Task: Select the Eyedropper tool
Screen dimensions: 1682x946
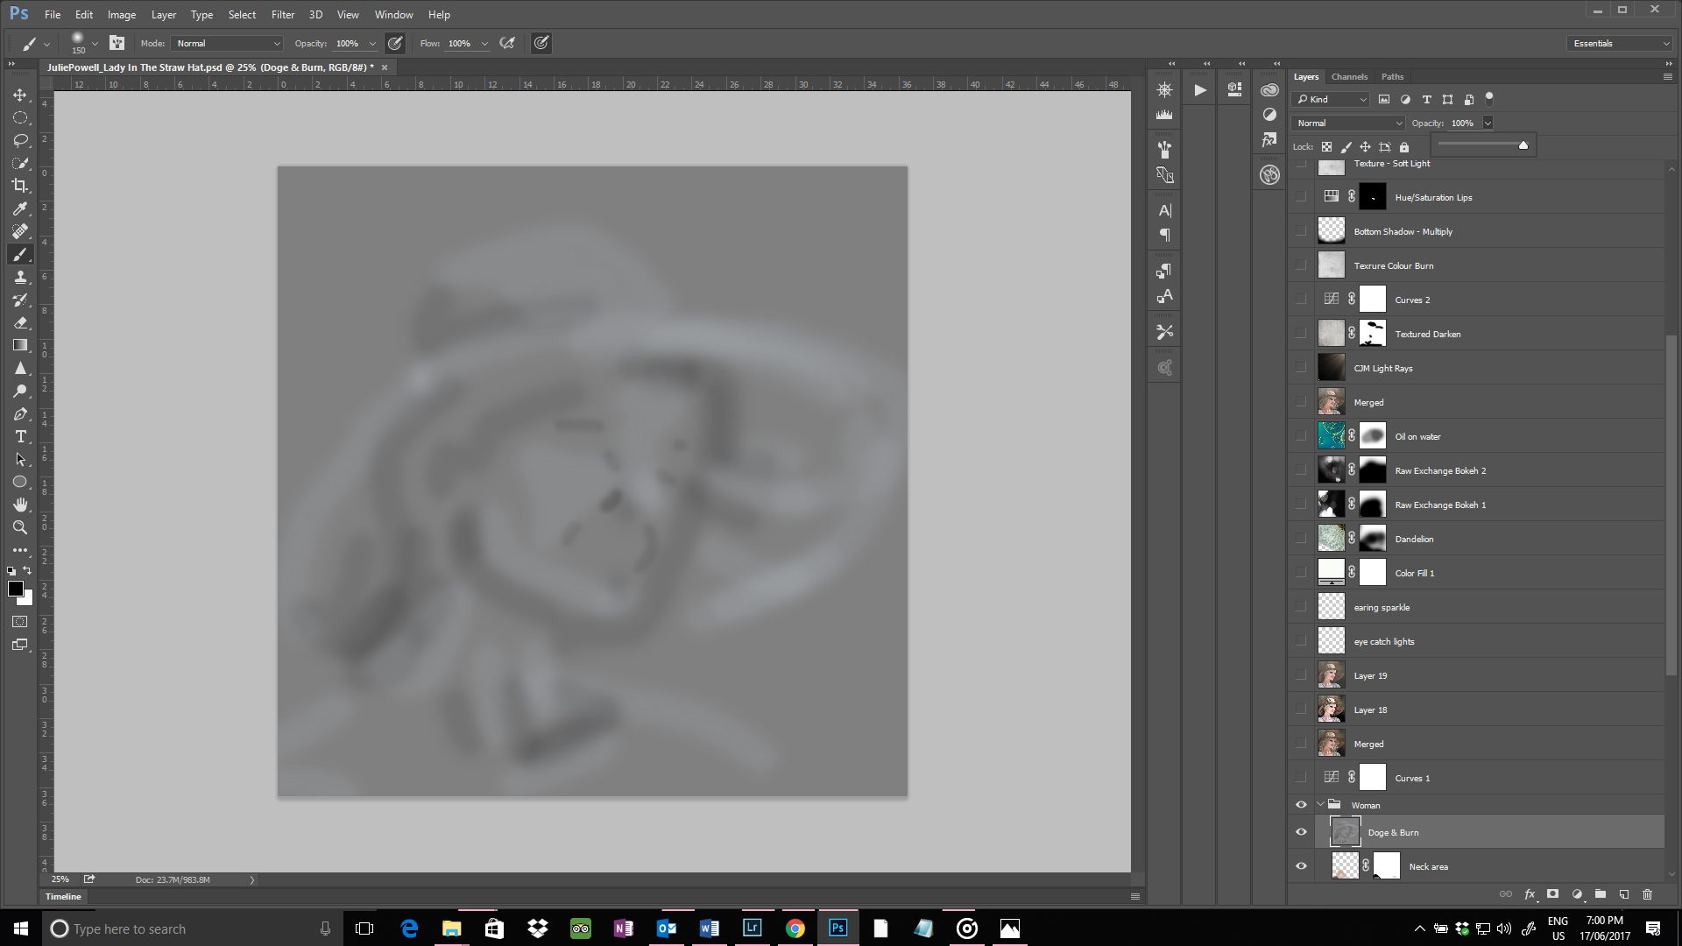Action: pos(19,208)
